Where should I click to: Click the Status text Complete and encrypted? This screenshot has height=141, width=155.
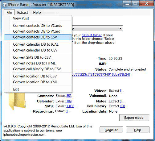[x=127, y=69]
